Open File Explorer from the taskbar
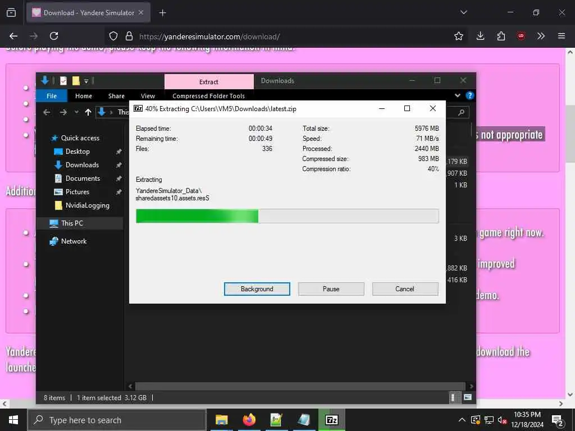575x431 pixels. pyautogui.click(x=221, y=420)
